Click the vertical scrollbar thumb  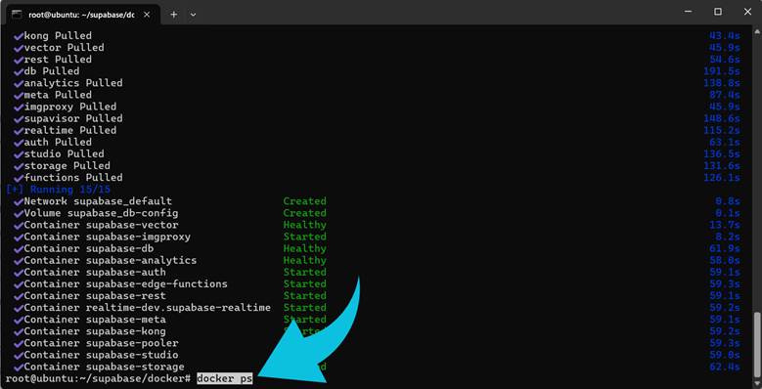(x=757, y=344)
